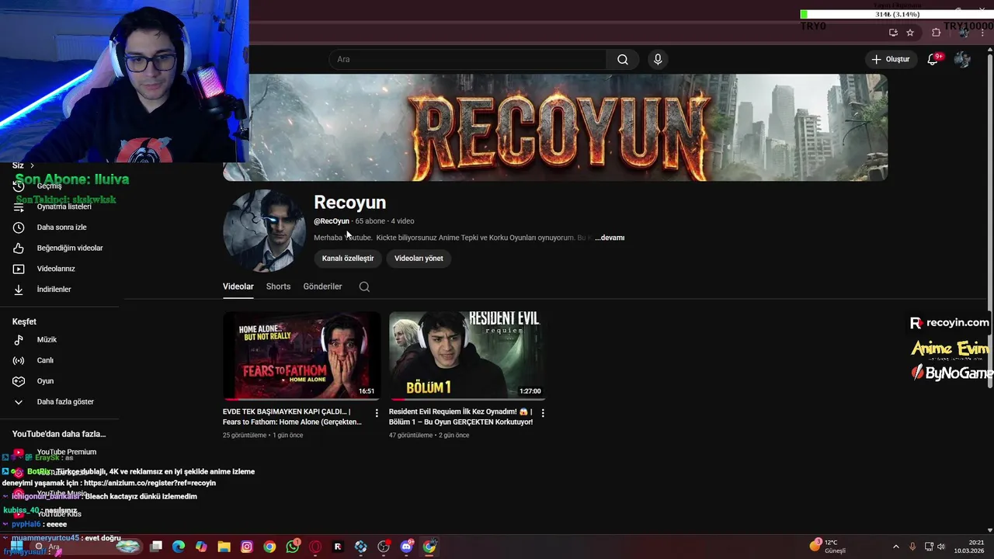Open YouTube account avatar menu
994x559 pixels.
(962, 60)
